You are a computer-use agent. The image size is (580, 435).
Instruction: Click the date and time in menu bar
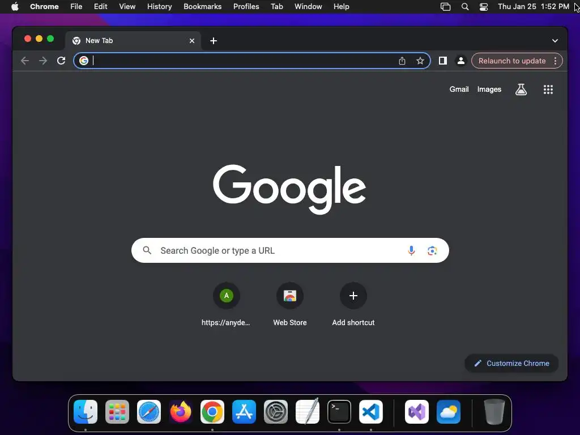(x=534, y=6)
